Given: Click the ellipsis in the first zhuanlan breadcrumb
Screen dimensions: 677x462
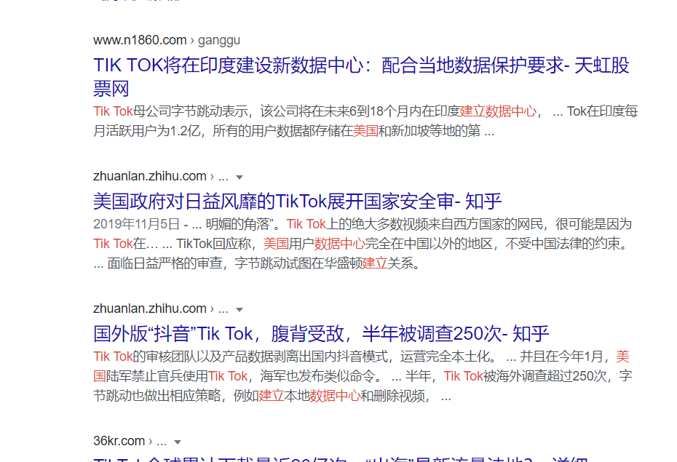Looking at the screenshot, I should point(223,176).
